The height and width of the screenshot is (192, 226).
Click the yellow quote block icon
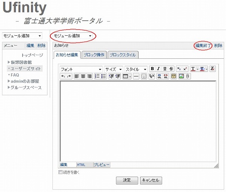coord(174,76)
